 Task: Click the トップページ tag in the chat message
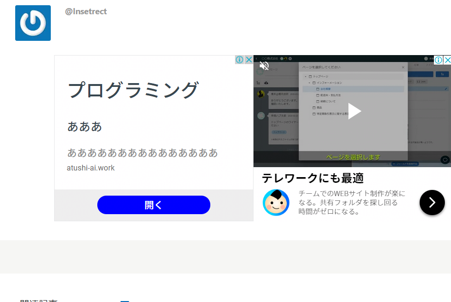click(x=280, y=132)
